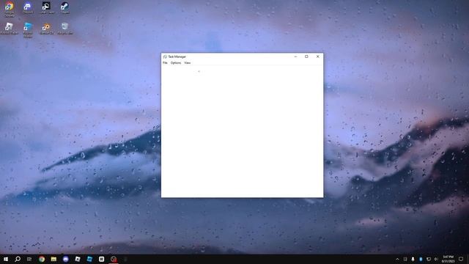The image size is (469, 264).
Task: Open the taskbar clock and date
Action: tap(448, 259)
